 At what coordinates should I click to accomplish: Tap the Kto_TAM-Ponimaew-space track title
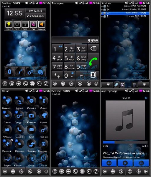(125, 153)
